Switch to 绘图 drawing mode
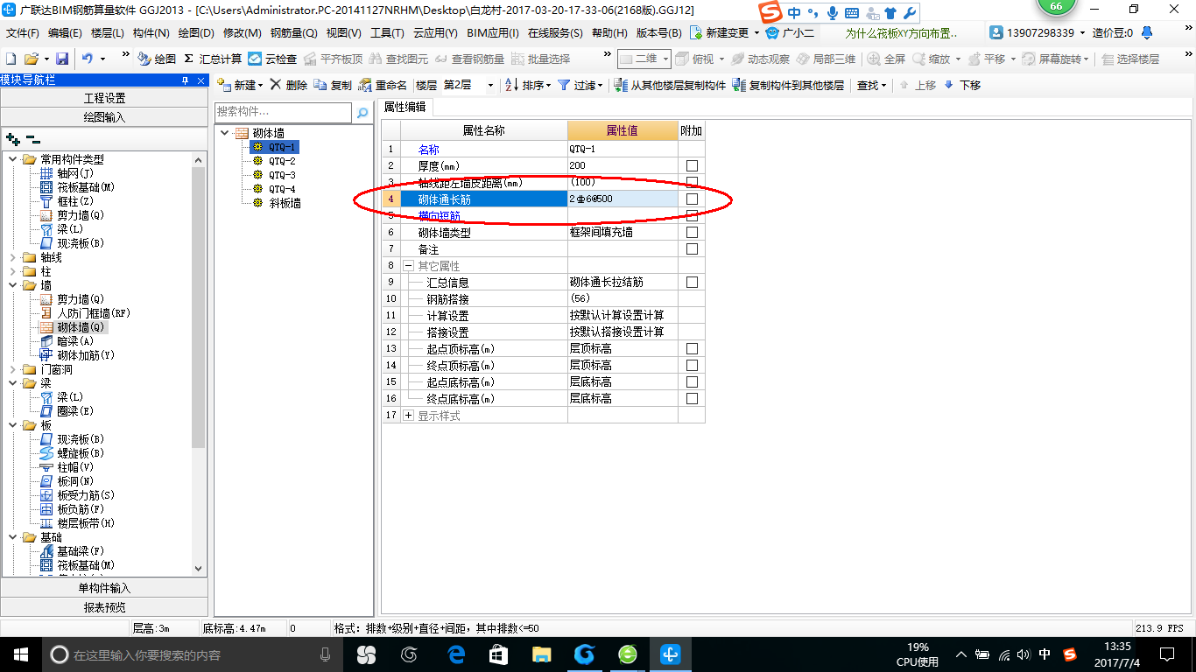This screenshot has height=672, width=1196. (x=157, y=59)
